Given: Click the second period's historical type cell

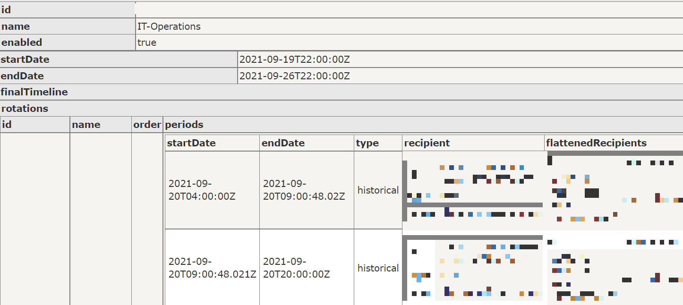Looking at the screenshot, I should pyautogui.click(x=378, y=268).
